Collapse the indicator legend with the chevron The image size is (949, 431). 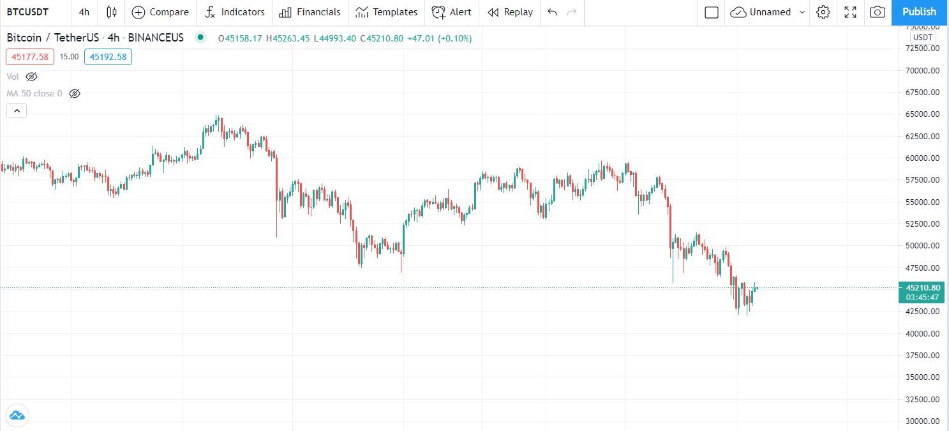(x=17, y=111)
